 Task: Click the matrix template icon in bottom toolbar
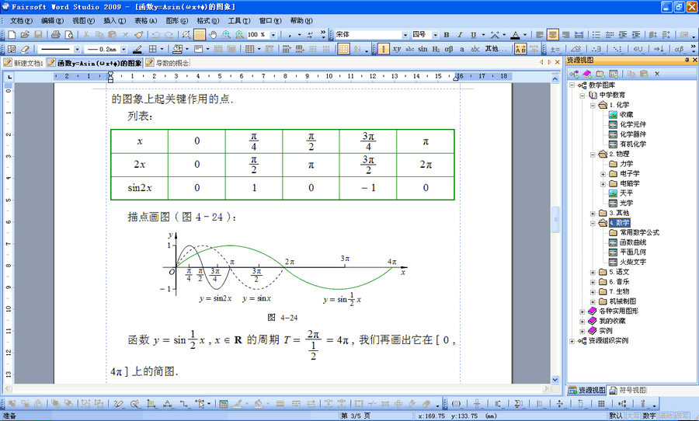pos(601,404)
